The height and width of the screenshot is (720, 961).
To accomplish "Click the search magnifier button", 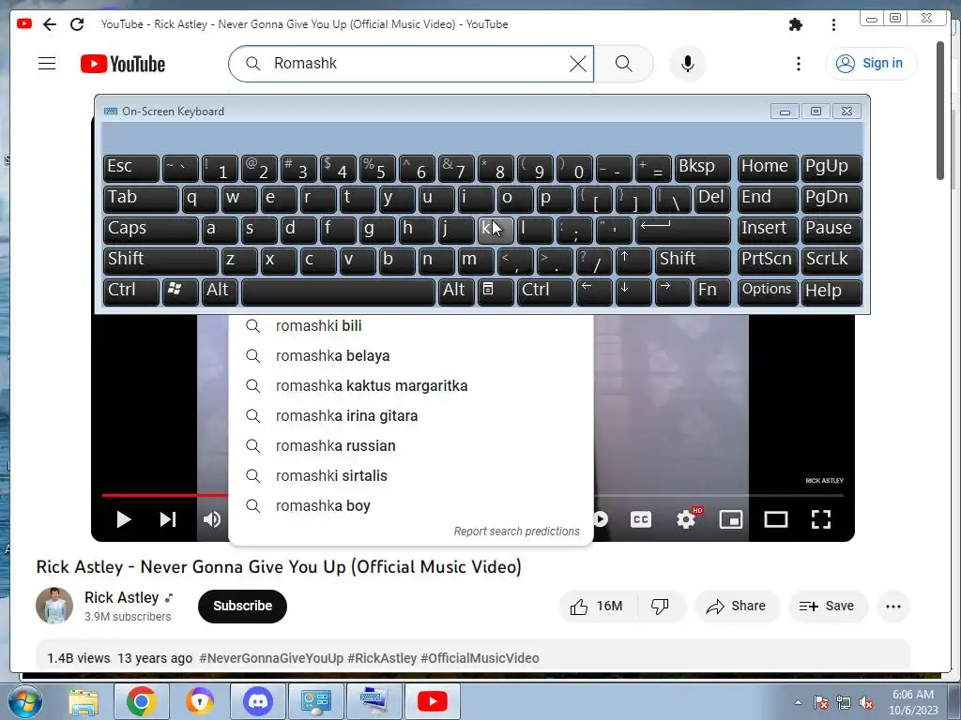I will [x=623, y=63].
